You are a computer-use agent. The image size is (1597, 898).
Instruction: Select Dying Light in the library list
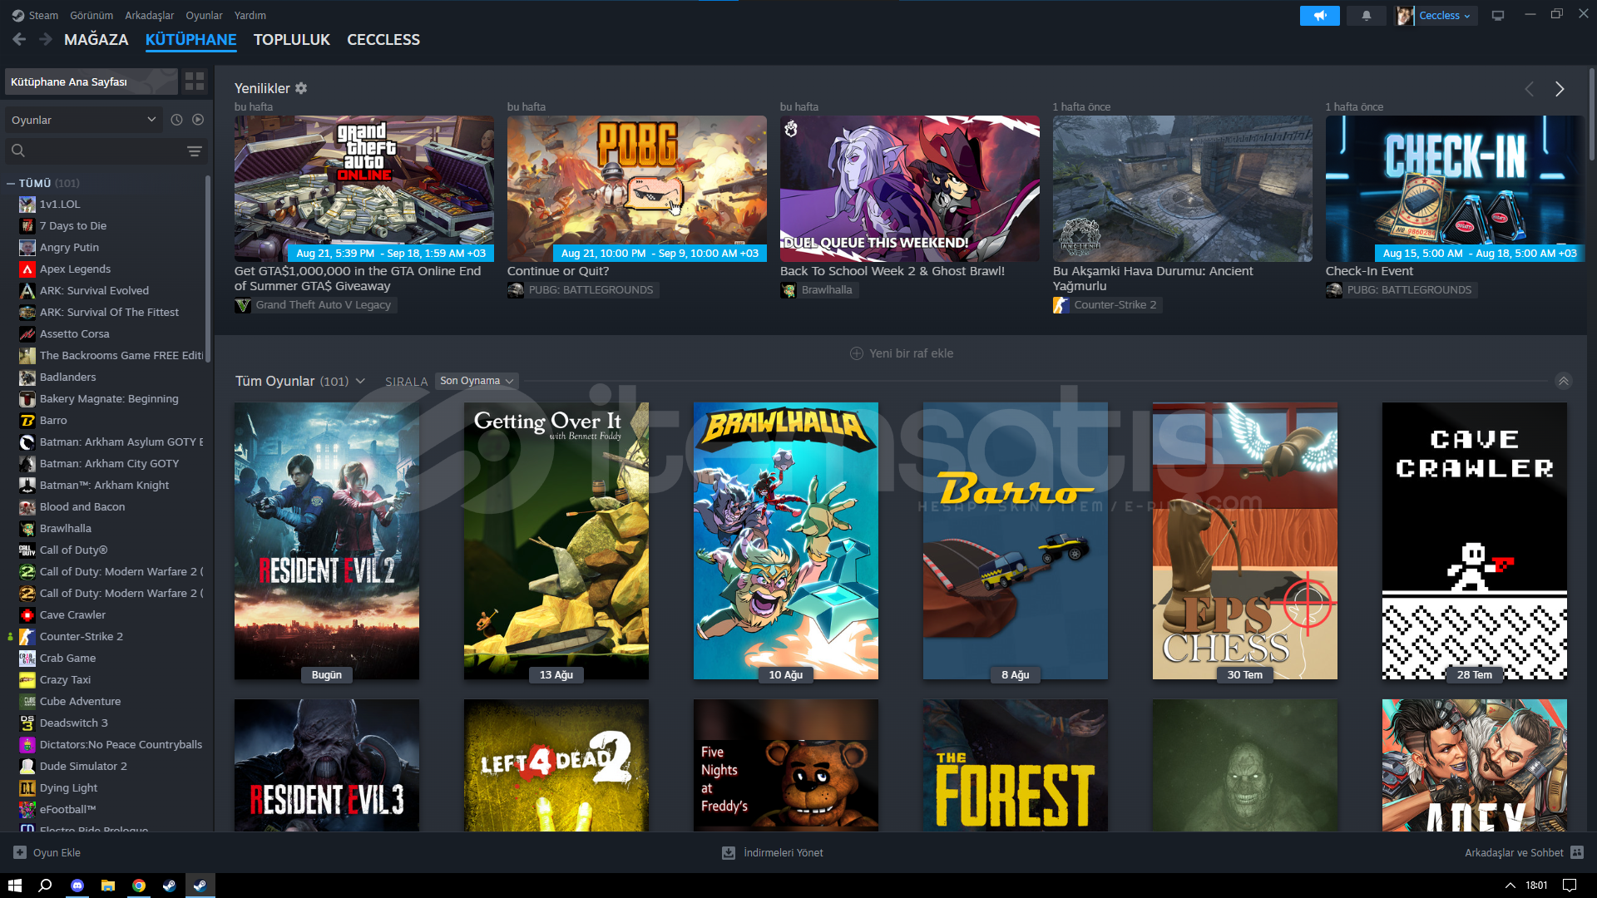coord(68,787)
